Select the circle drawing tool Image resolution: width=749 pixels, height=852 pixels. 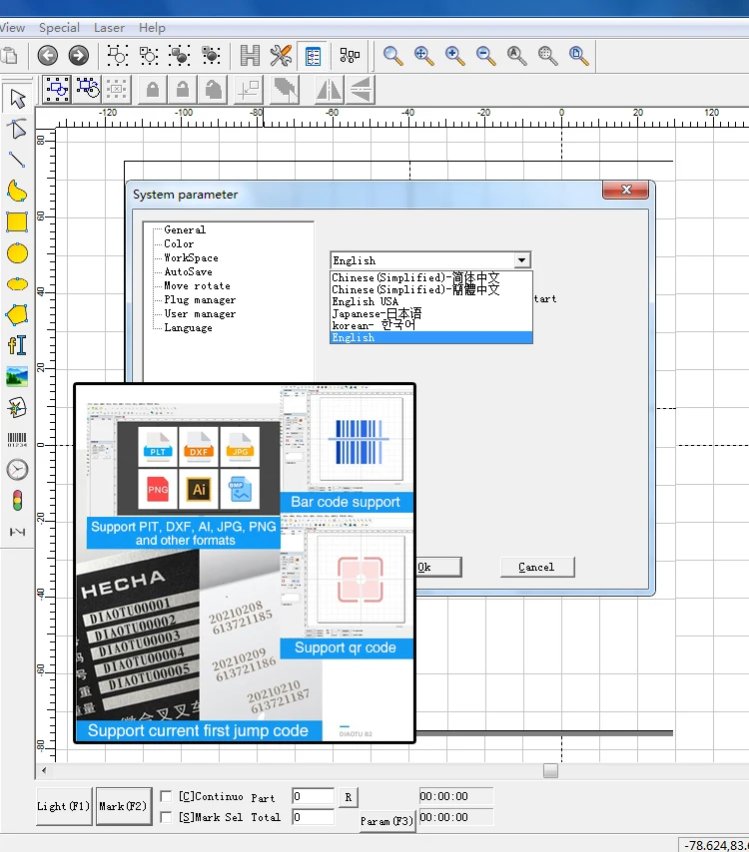click(17, 252)
